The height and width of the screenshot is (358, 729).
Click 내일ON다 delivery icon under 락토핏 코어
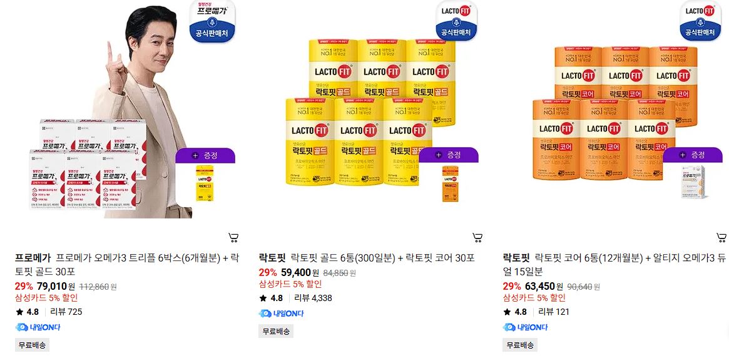[526, 327]
